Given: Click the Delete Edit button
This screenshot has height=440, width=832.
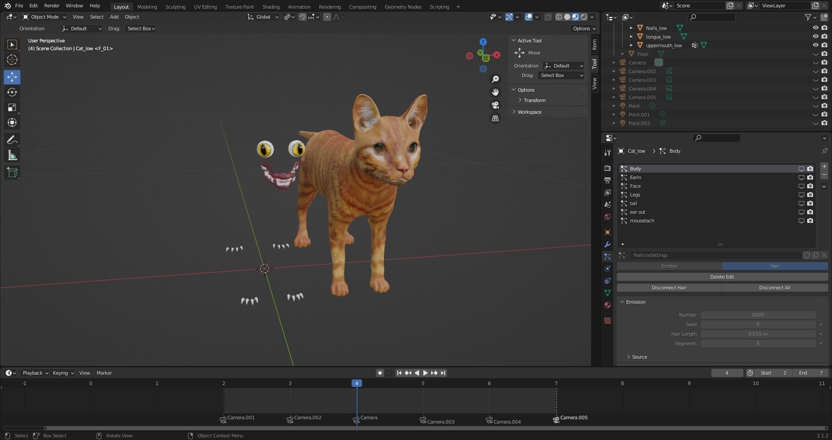Looking at the screenshot, I should tap(722, 277).
